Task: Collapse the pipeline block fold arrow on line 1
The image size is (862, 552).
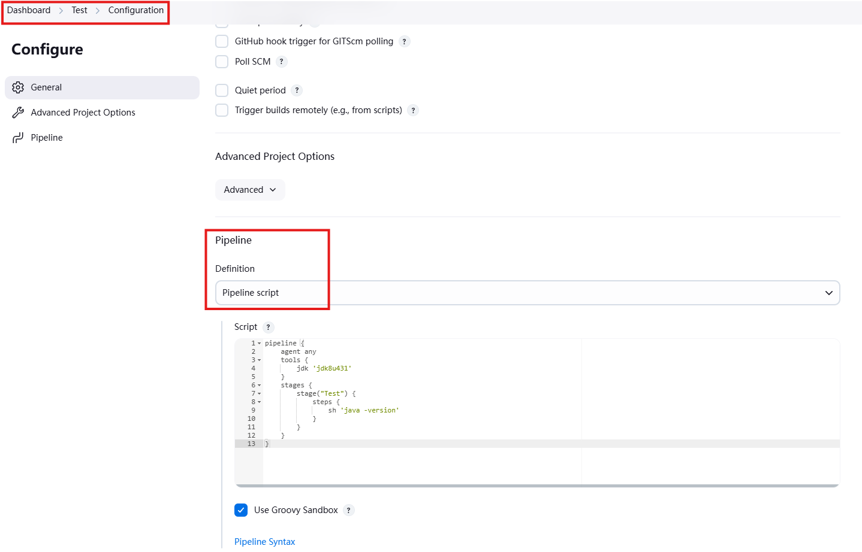Action: 258,342
